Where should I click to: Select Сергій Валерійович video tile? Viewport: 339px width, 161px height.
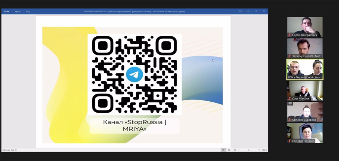coord(305,27)
